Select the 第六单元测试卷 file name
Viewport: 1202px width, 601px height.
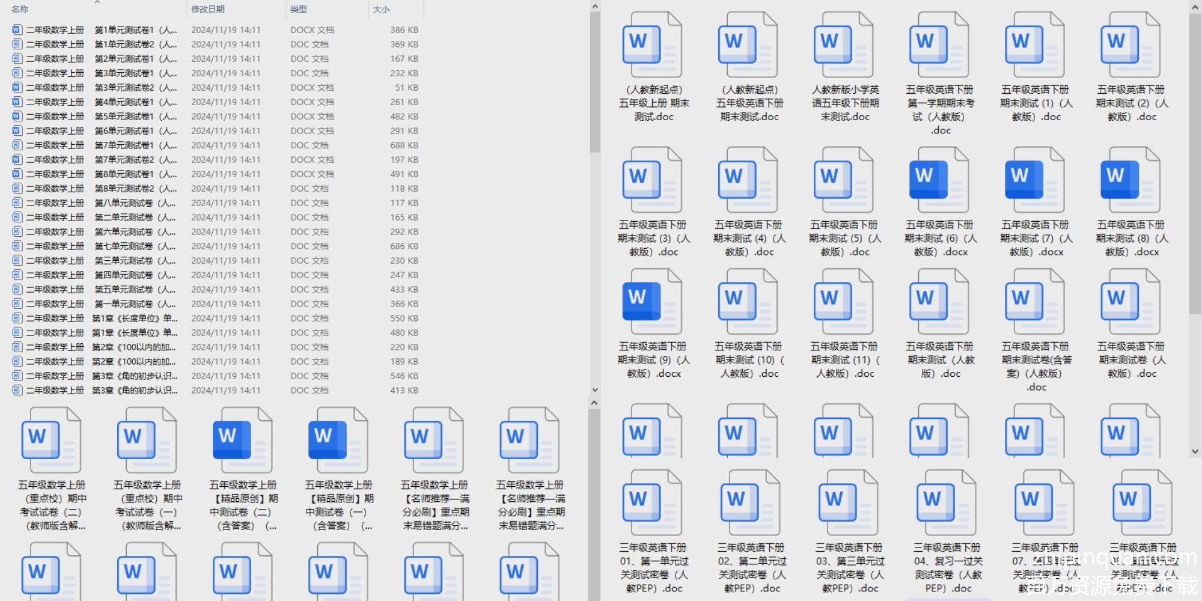pos(101,231)
